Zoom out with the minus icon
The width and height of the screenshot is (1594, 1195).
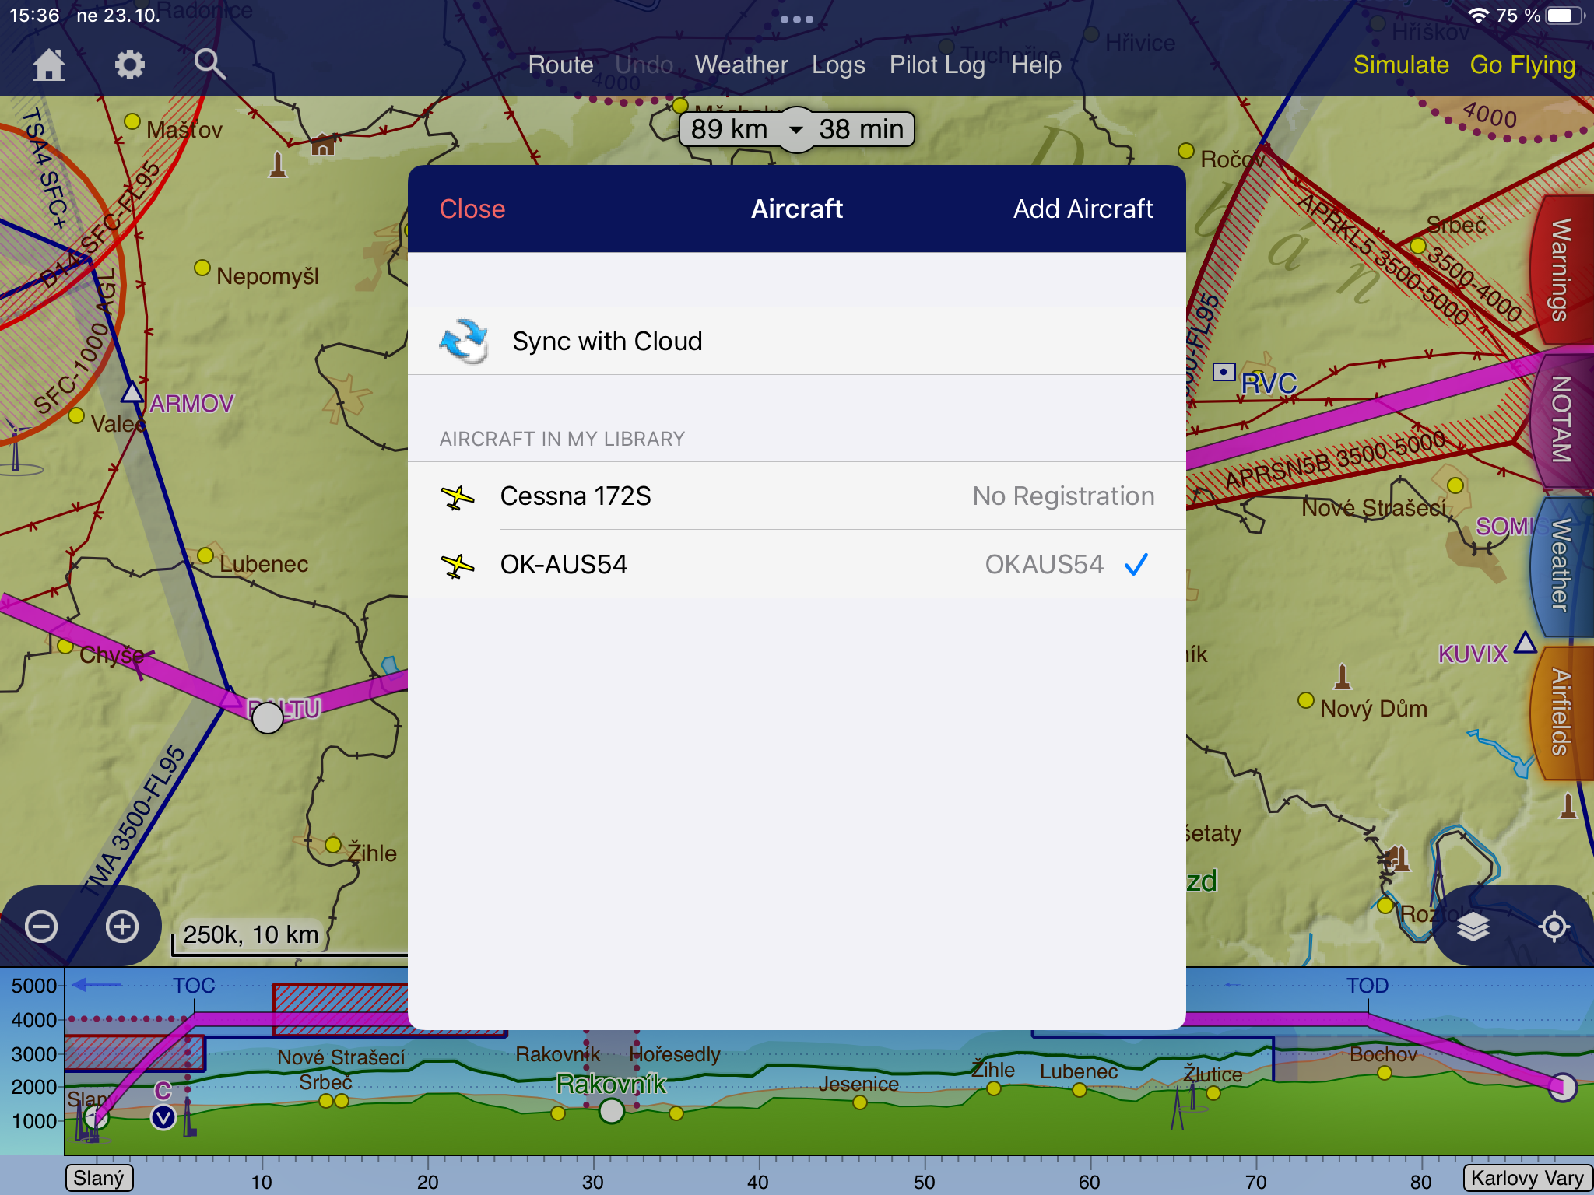41,927
